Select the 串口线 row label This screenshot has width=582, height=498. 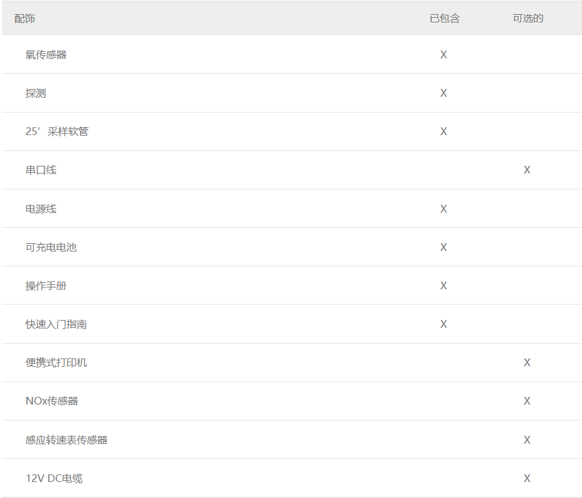pos(41,170)
